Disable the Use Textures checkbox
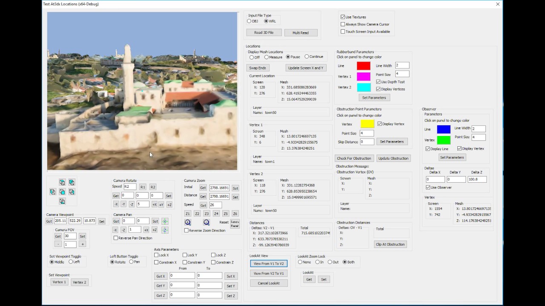The width and height of the screenshot is (545, 306). tap(343, 17)
